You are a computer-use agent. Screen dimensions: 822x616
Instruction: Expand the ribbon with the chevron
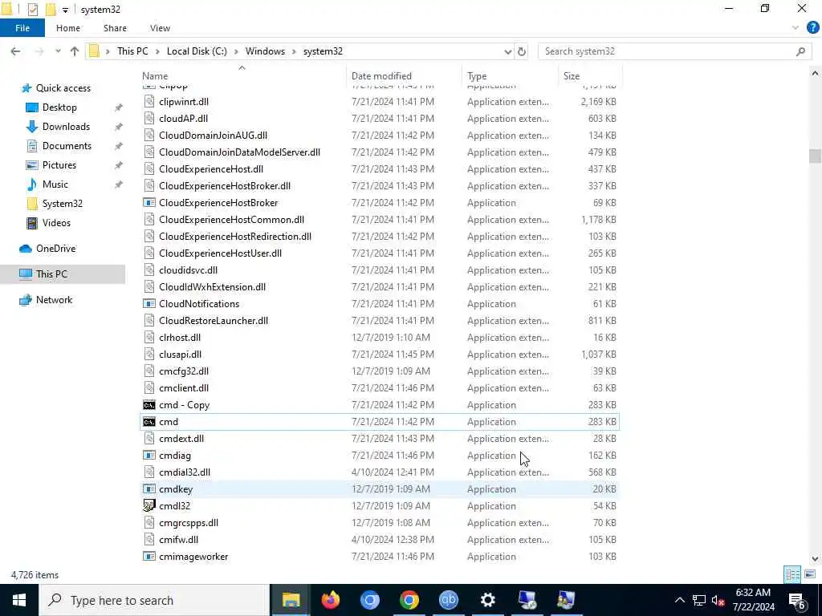coord(796,28)
